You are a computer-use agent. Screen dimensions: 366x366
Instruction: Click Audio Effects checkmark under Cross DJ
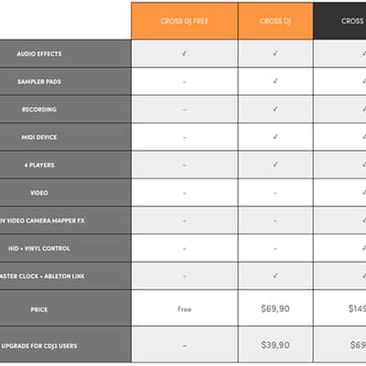point(275,54)
